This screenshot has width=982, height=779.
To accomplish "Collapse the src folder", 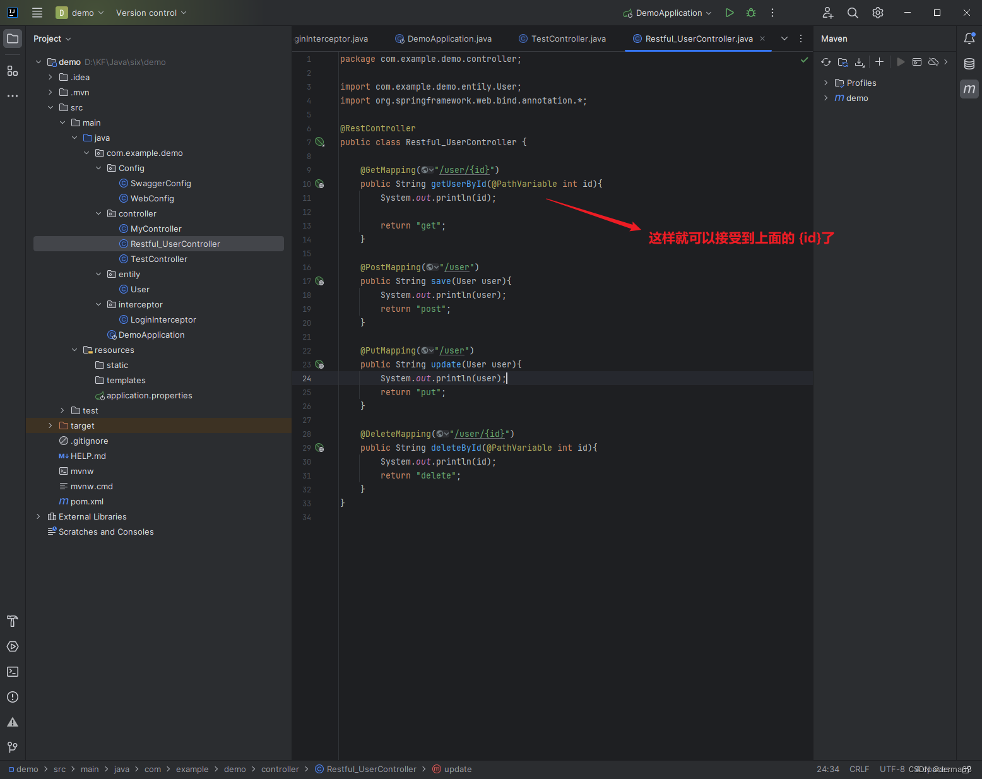I will 51,107.
